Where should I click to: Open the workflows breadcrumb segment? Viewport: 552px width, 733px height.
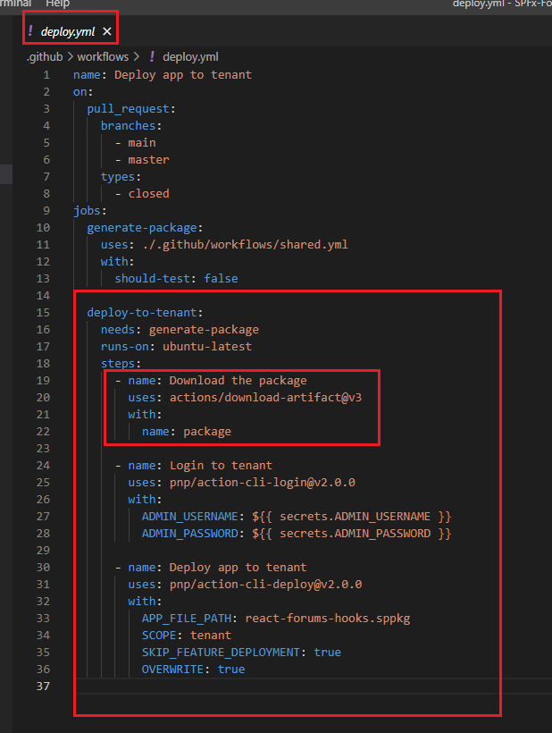click(x=103, y=56)
